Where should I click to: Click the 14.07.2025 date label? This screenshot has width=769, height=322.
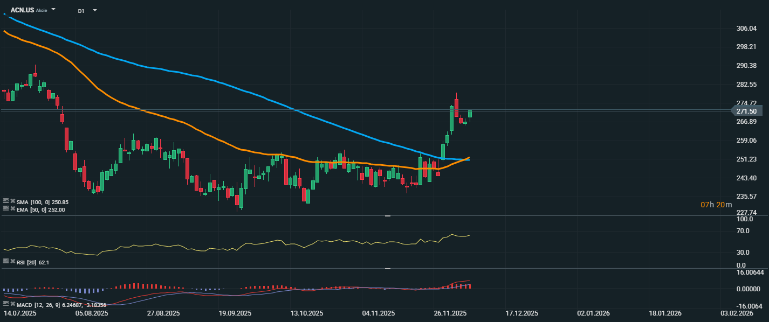coord(20,313)
